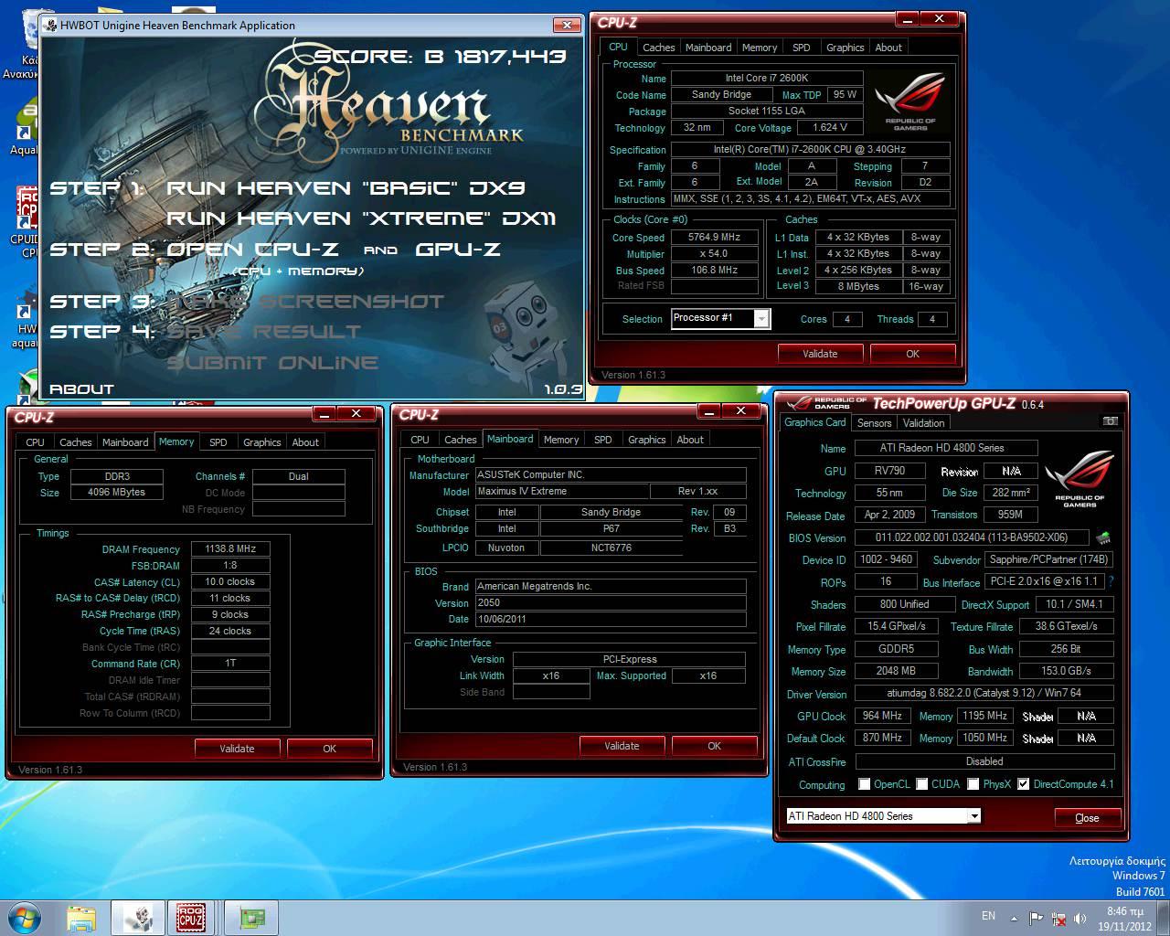Open the ATI Radeon HD 4800 Series dropdown

click(974, 816)
